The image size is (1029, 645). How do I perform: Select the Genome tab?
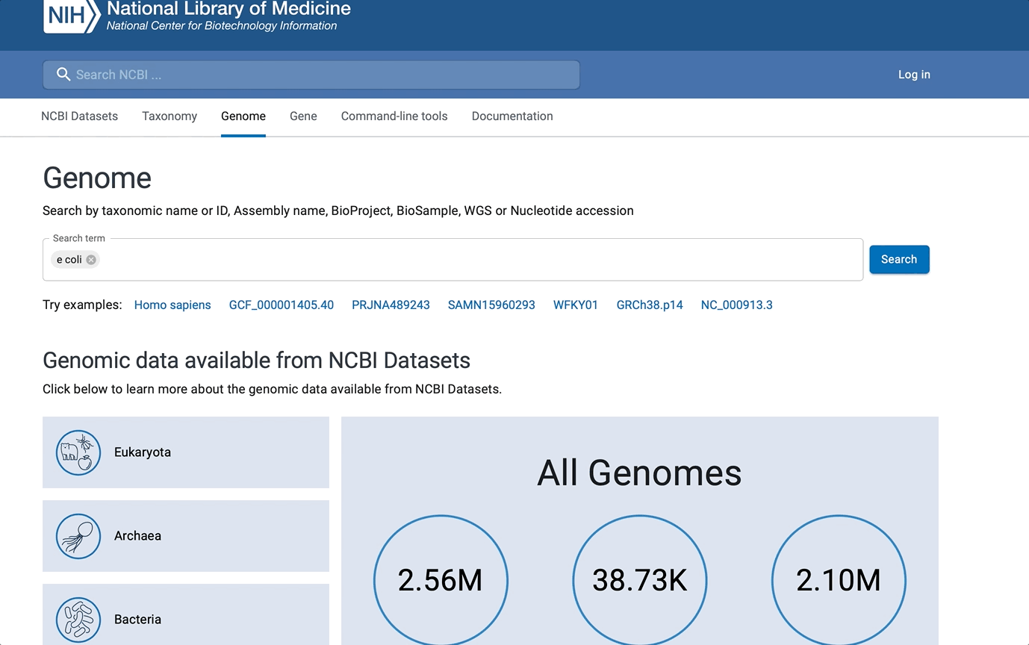pyautogui.click(x=243, y=116)
